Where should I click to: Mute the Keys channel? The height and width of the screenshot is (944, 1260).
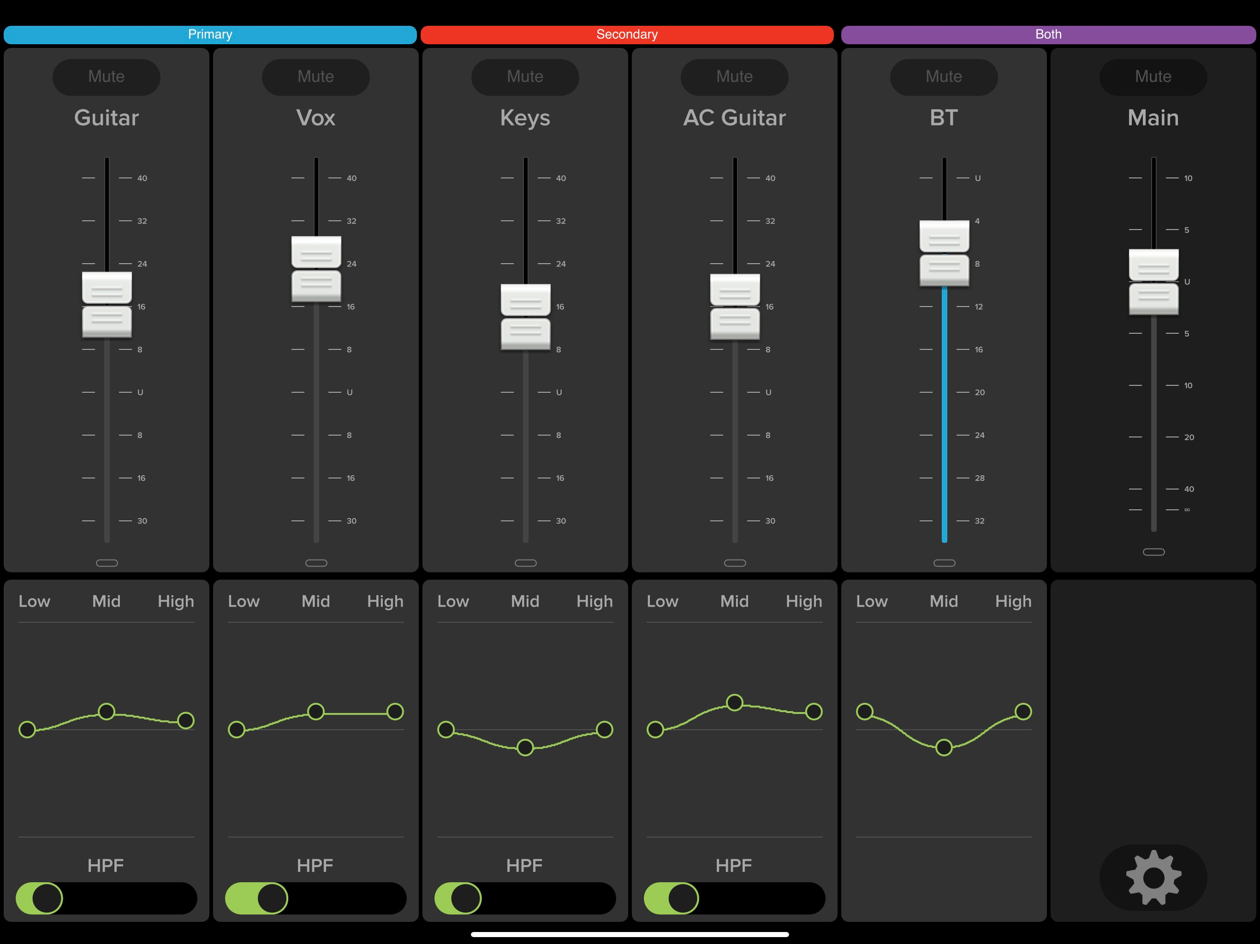525,77
